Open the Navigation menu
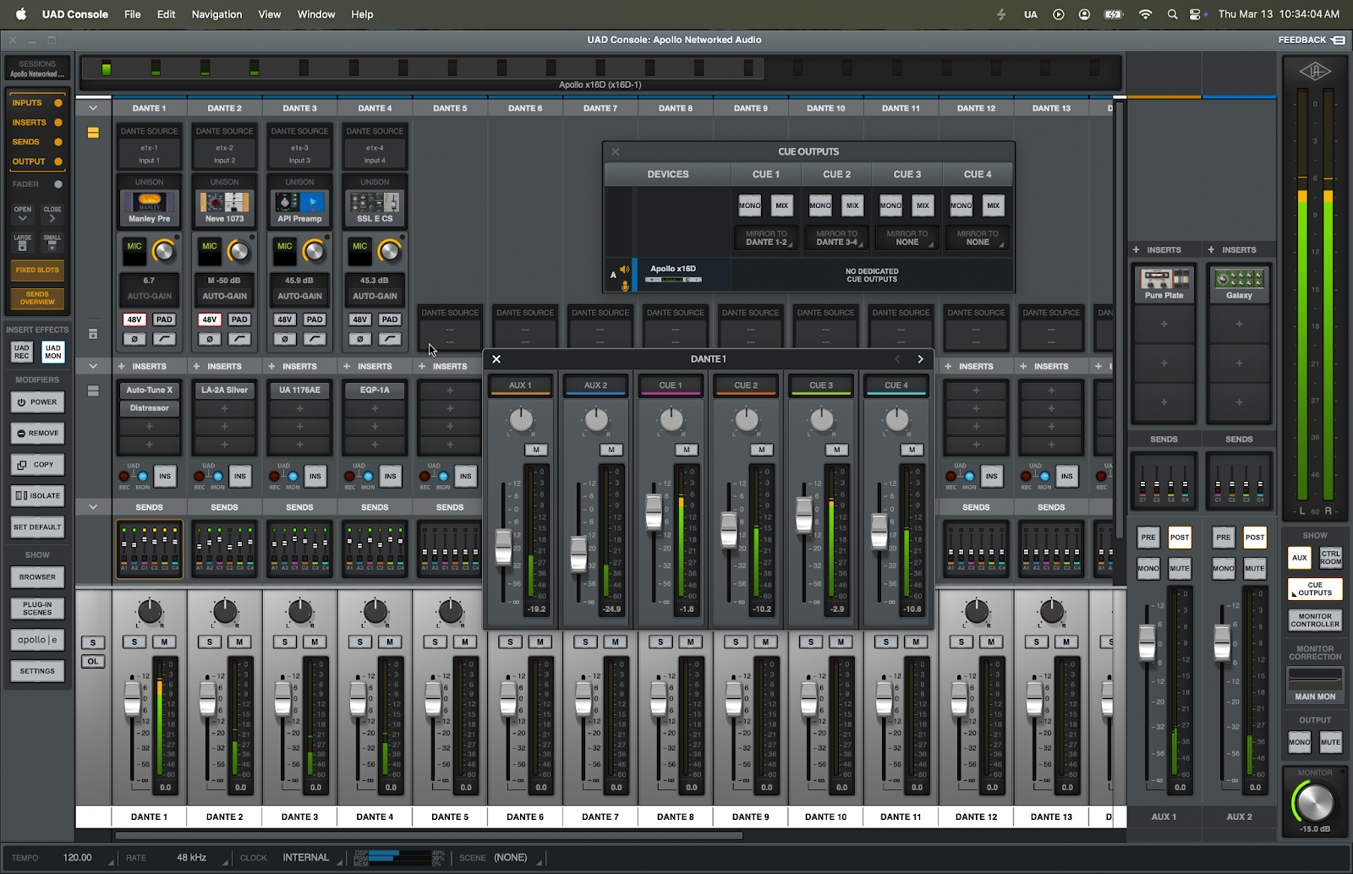This screenshot has width=1353, height=874. point(216,14)
